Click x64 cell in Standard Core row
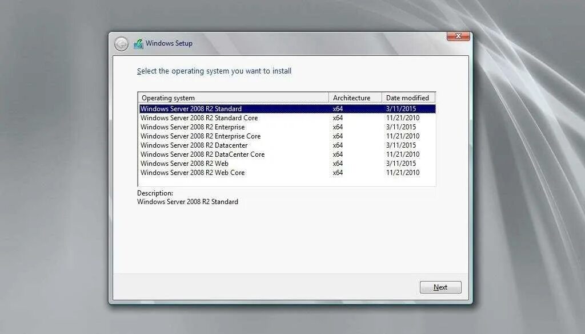Image resolution: width=585 pixels, height=334 pixels. (x=338, y=117)
